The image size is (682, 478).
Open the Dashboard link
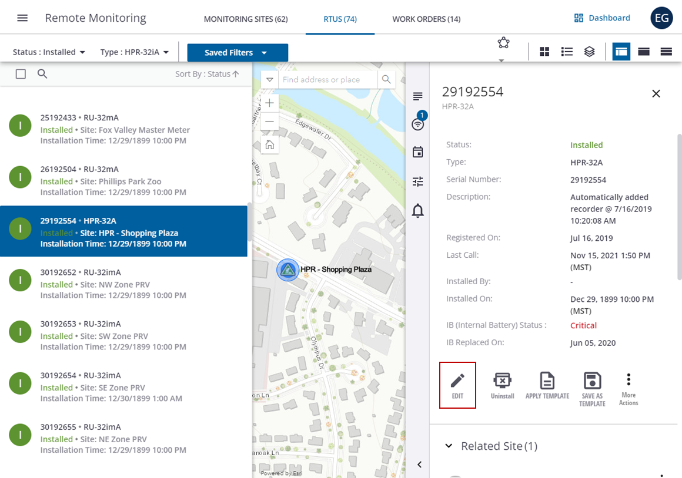coord(601,18)
